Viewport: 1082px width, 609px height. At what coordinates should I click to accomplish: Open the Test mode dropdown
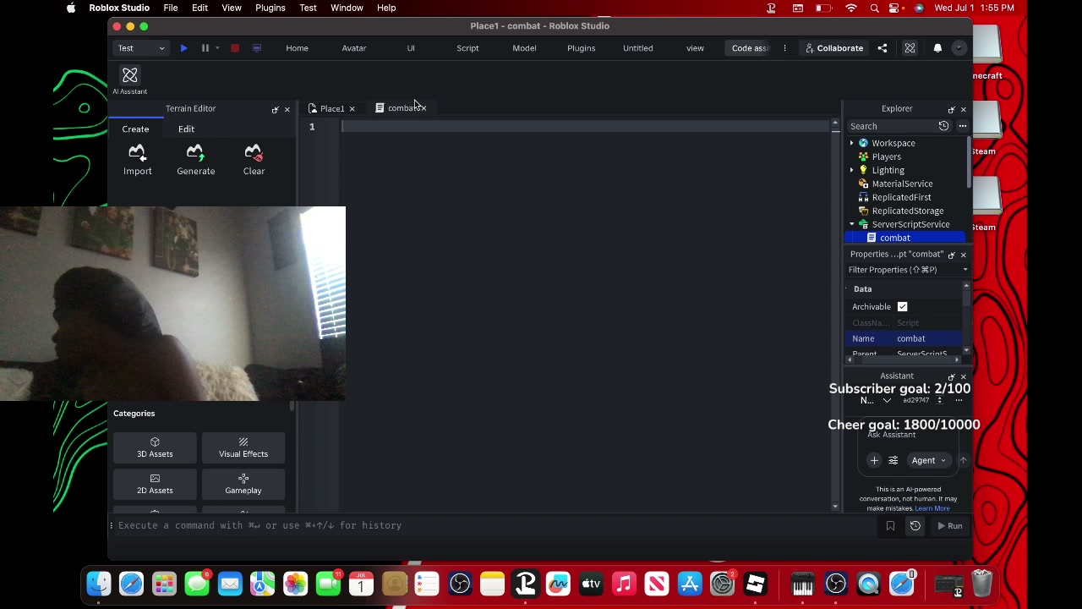141,48
